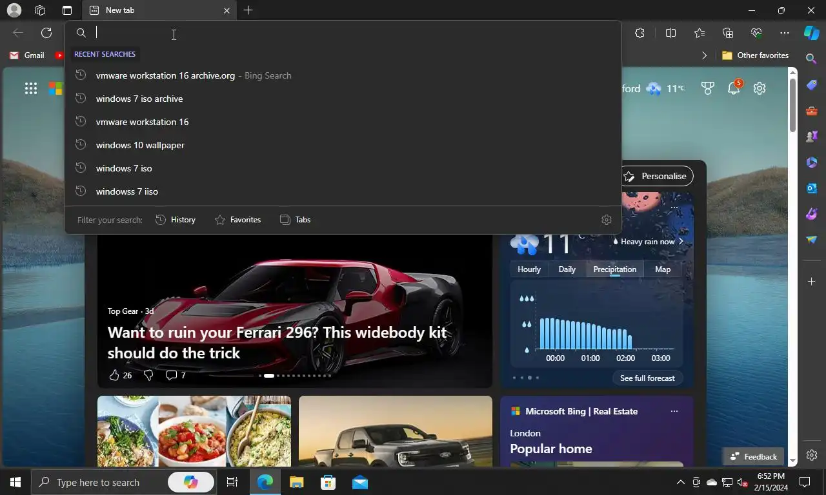Viewport: 826px width, 495px height.
Task: Pick recent search windows 7 iso
Action: pos(343,168)
